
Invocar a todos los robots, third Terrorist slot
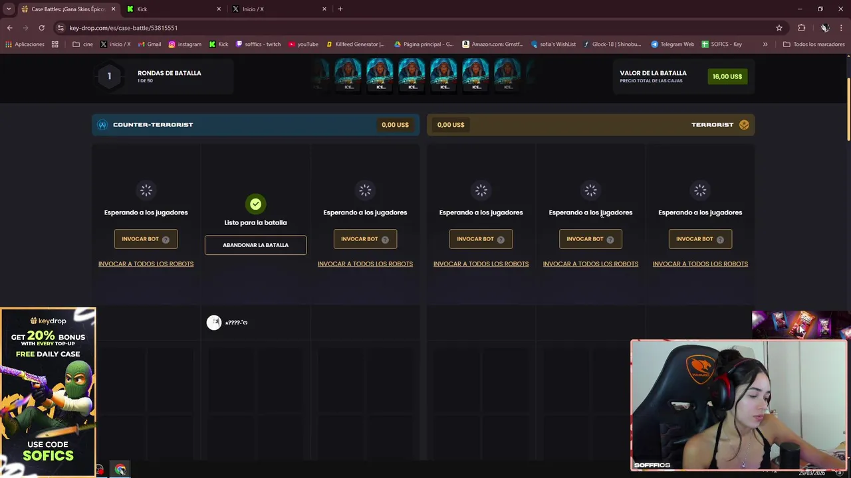(700, 264)
